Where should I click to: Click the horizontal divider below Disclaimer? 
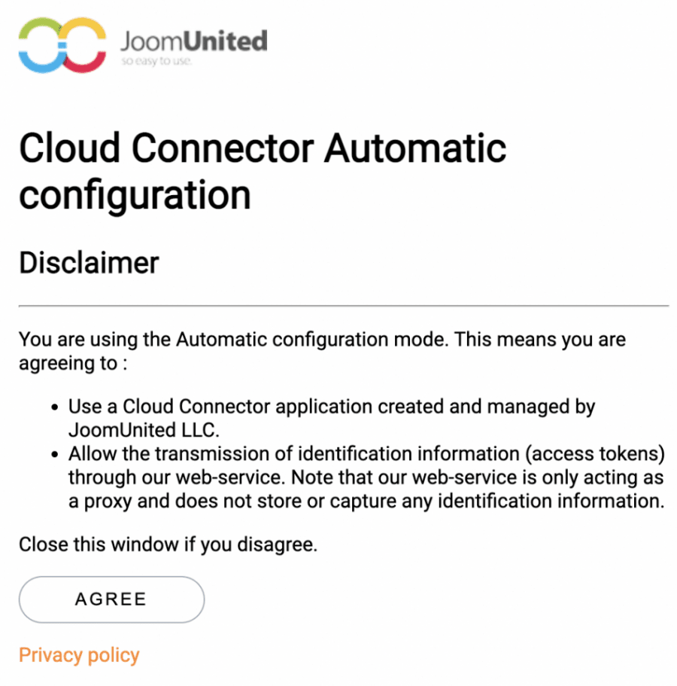[x=343, y=306]
